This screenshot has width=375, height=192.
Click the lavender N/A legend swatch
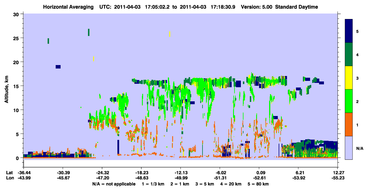(x=349, y=147)
